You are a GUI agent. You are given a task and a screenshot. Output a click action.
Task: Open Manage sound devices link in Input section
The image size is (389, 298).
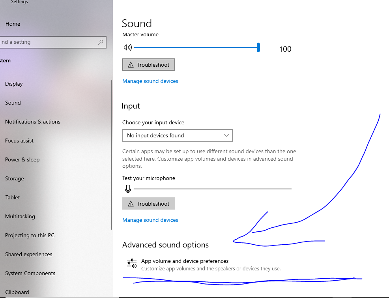point(150,220)
